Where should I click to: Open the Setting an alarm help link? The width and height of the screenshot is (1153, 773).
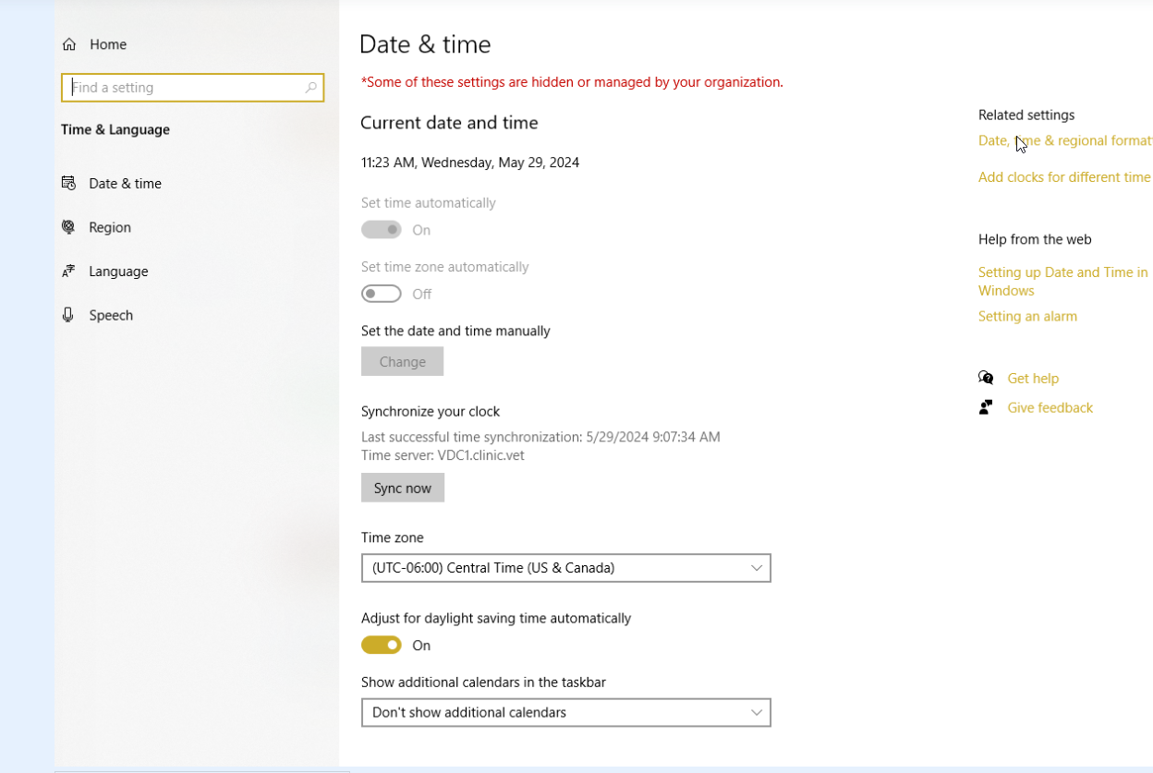click(x=1027, y=316)
